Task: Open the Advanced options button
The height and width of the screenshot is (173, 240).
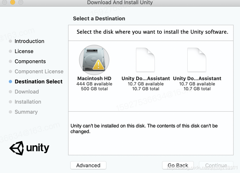Action: [88, 165]
